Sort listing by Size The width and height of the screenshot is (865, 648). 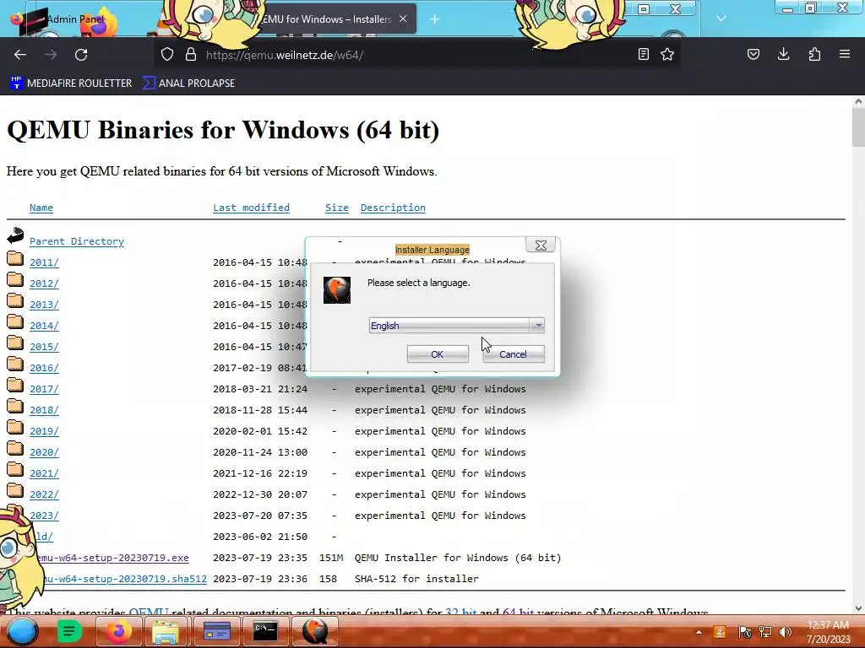[336, 208]
